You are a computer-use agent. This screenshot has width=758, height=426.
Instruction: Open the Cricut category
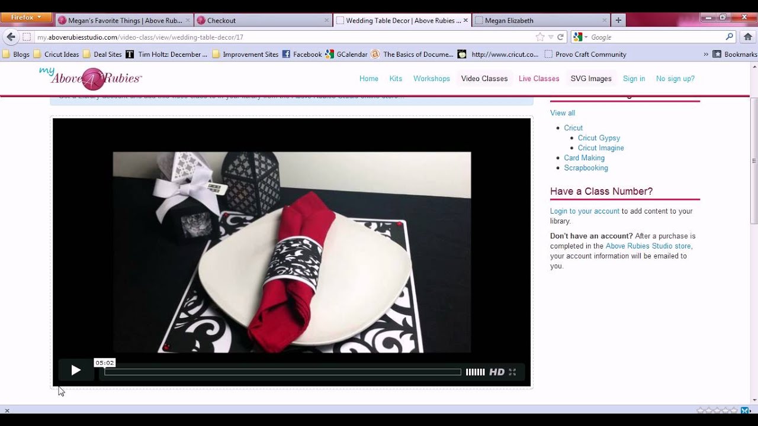573,128
